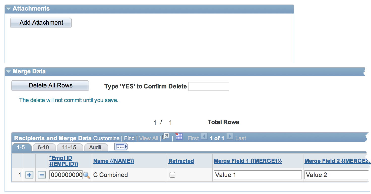Remove row using minus icon

pos(42,175)
